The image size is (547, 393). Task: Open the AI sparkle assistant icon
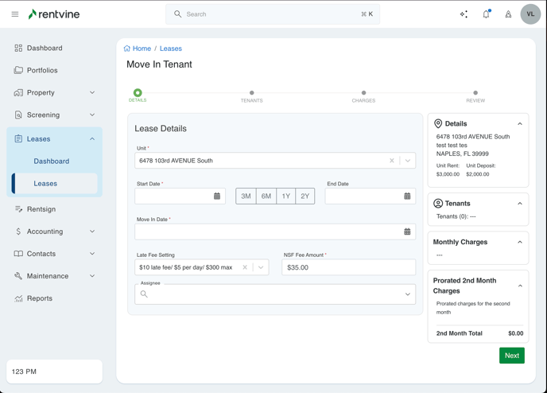point(464,14)
